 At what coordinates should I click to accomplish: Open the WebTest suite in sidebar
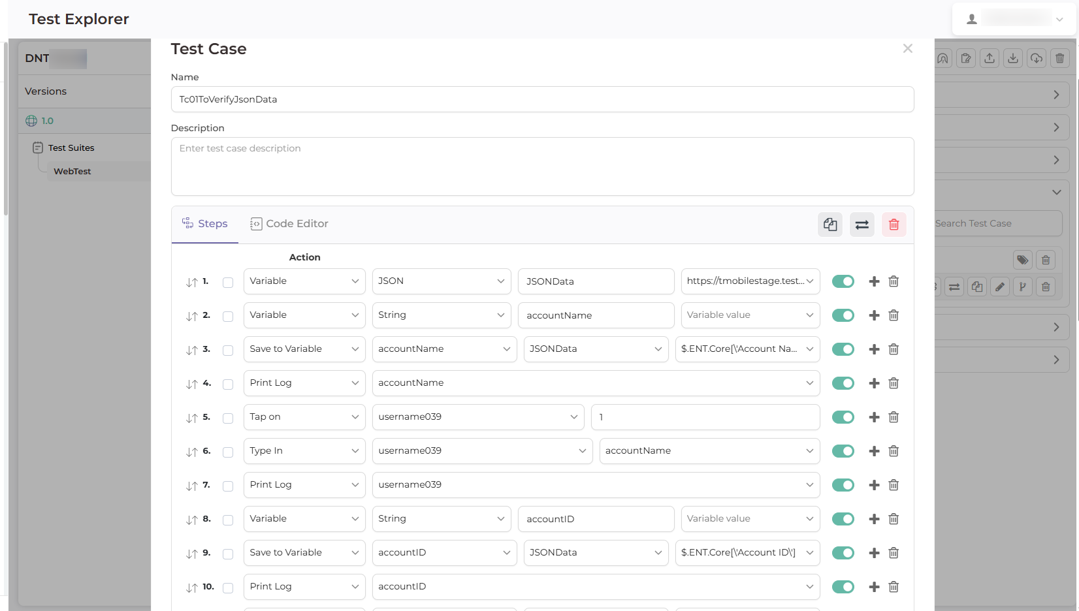pyautogui.click(x=72, y=171)
